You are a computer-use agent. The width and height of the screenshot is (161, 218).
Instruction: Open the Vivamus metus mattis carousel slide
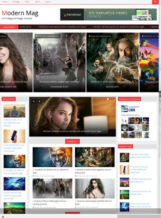[x=59, y=62]
